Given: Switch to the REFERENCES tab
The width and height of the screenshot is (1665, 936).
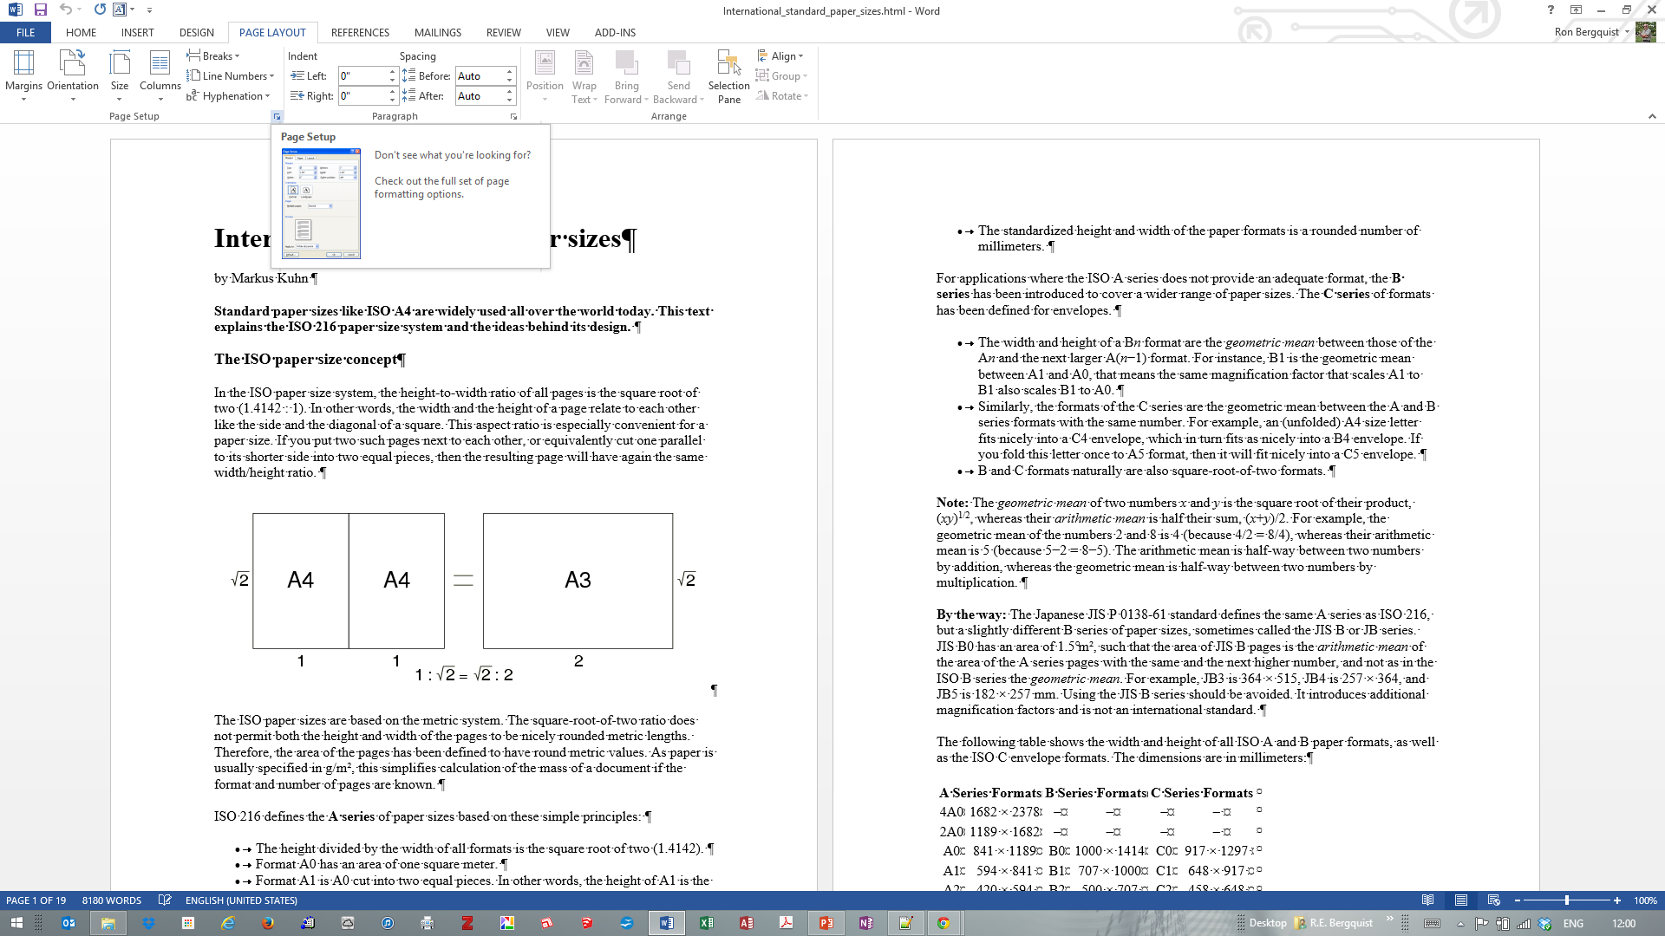Looking at the screenshot, I should (360, 33).
